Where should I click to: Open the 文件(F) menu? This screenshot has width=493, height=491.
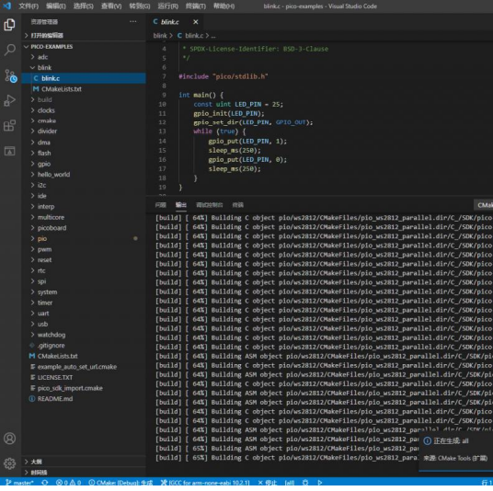(29, 6)
